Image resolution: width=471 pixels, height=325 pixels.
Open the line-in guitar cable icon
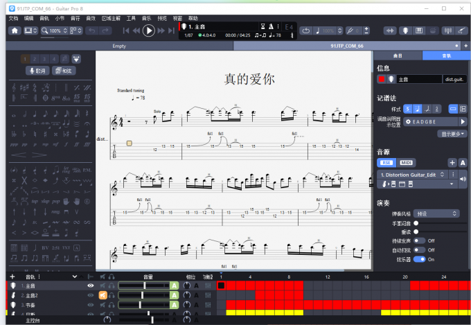(x=461, y=30)
